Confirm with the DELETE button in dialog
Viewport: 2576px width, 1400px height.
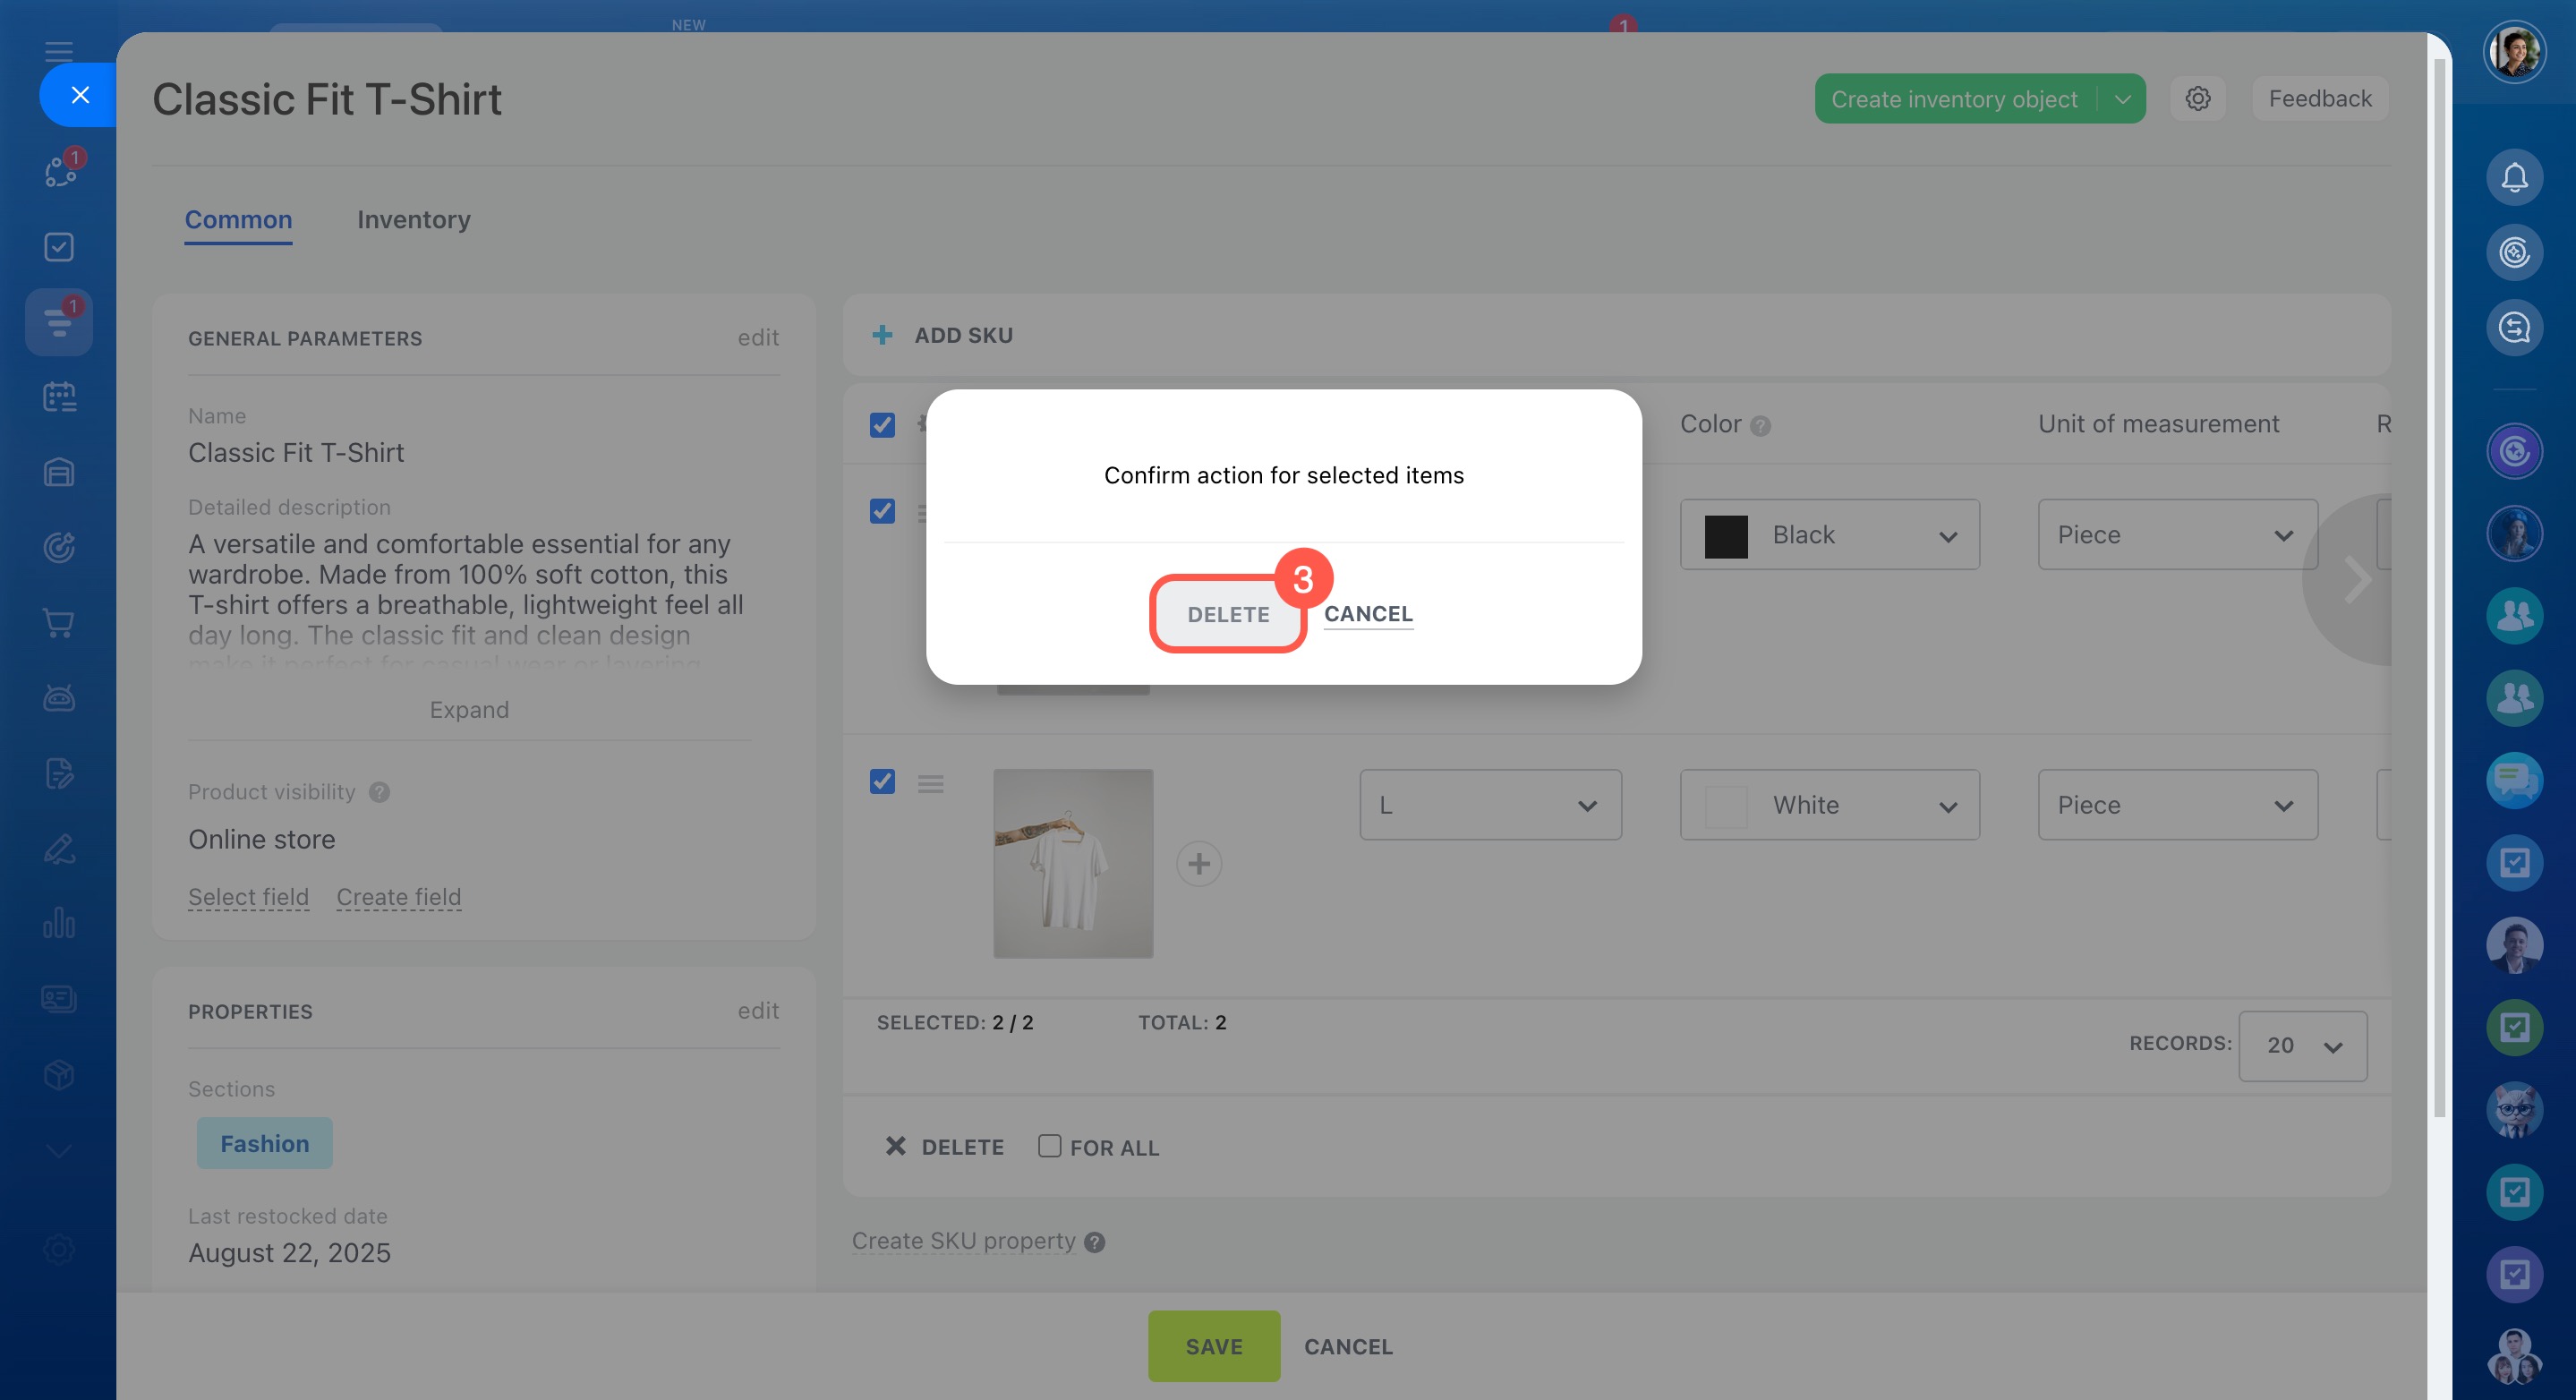pos(1228,614)
